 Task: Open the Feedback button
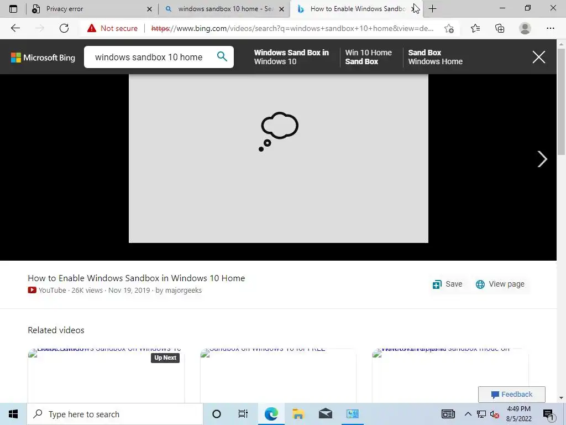pos(511,394)
